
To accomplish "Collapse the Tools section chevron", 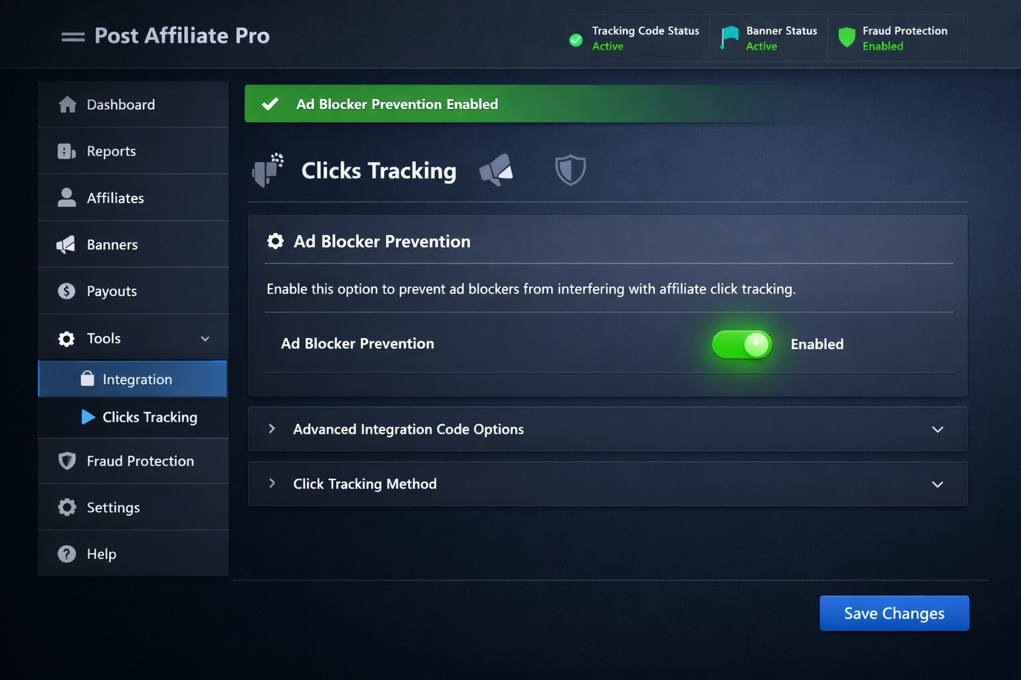I will click(205, 338).
